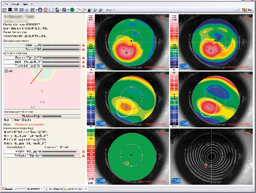Click the first icon in the toolbar
Image resolution: width=256 pixels, height=193 pixels.
(x=4, y=10)
